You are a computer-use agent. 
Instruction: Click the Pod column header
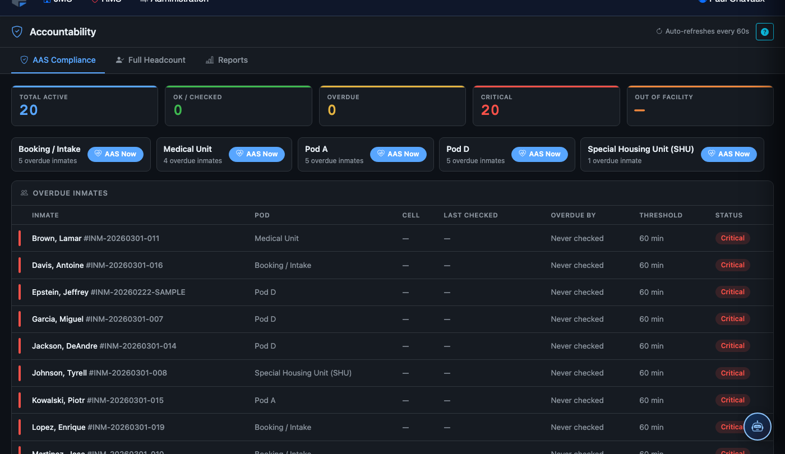point(262,215)
